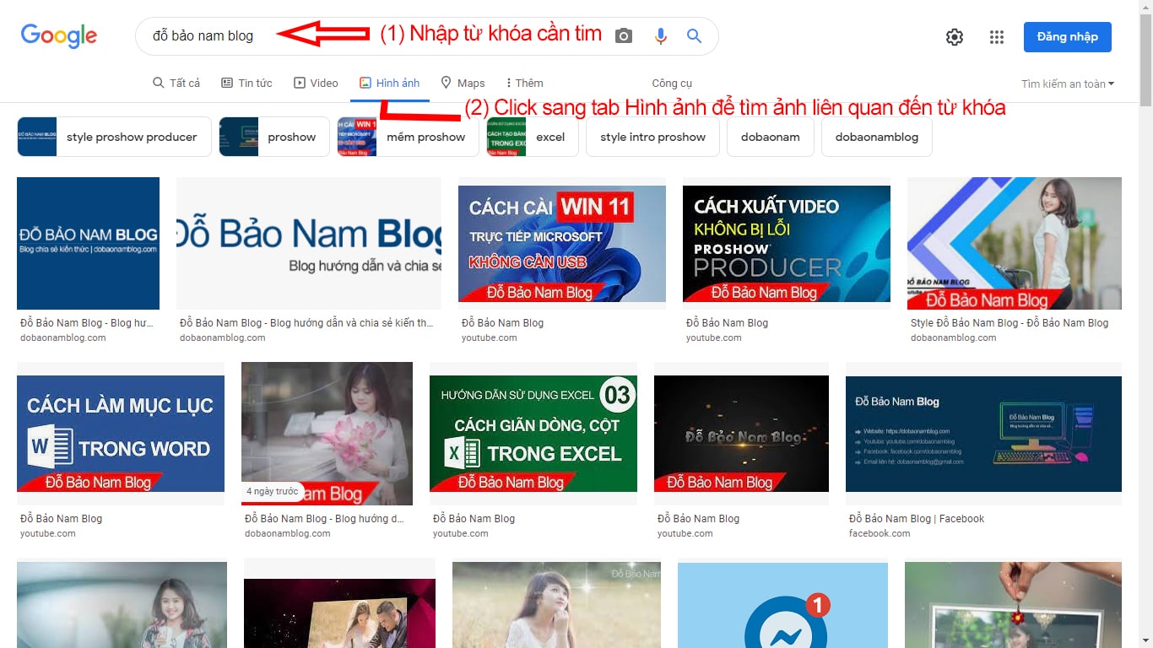
Task: Click dobaonamblog.com under lotus girl image
Action: pos(288,533)
